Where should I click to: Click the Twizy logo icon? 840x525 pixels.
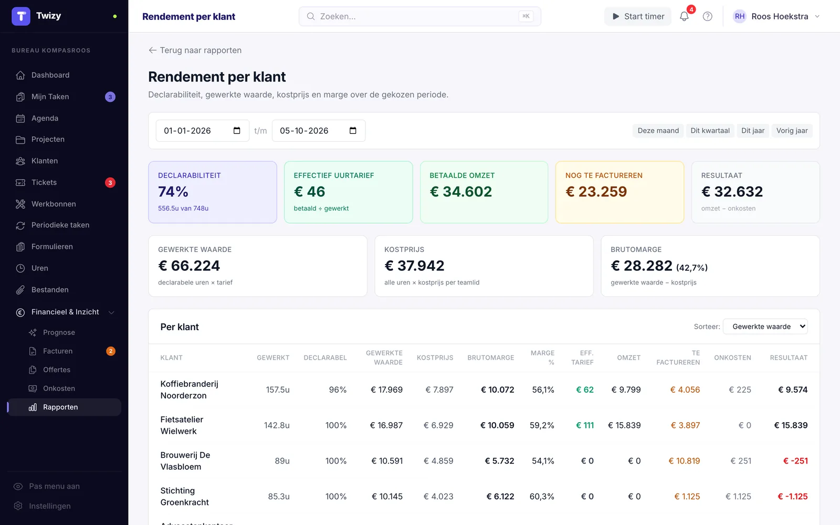click(21, 16)
